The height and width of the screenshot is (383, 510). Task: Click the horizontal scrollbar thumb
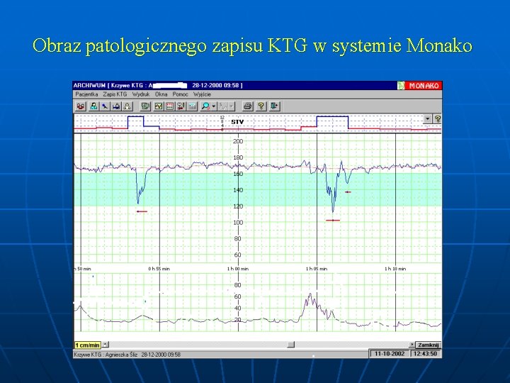(x=291, y=345)
